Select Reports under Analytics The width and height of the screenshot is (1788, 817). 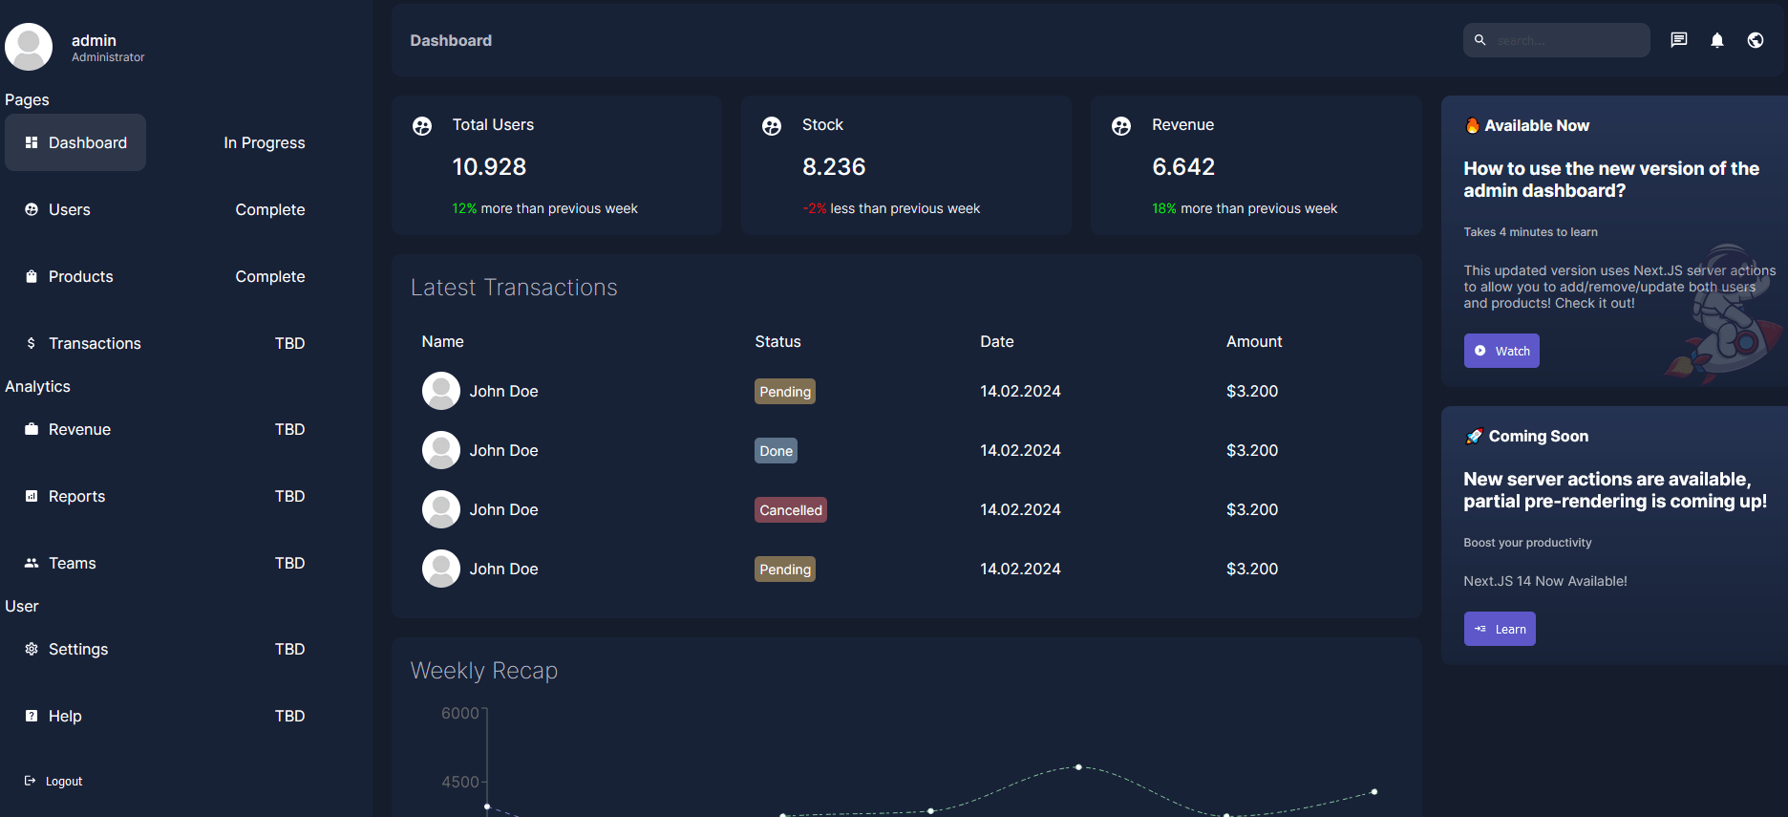click(76, 496)
